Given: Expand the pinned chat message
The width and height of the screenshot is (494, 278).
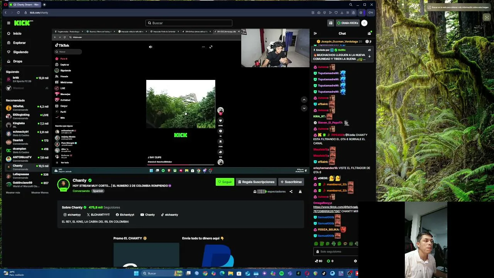Looking at the screenshot, I should 369,56.
